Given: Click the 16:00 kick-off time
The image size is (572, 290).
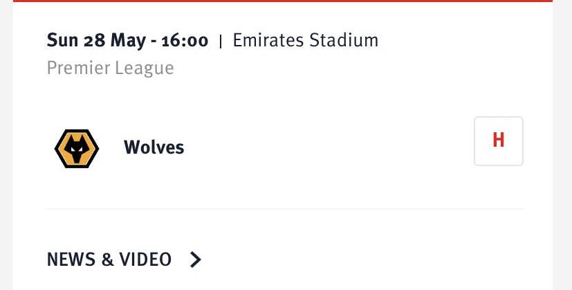Looking at the screenshot, I should [185, 41].
